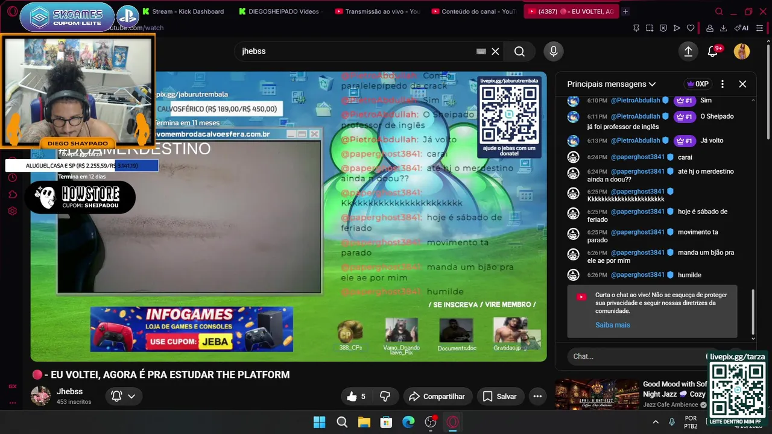Open Windows taskbar search
This screenshot has height=434, width=772.
click(342, 422)
